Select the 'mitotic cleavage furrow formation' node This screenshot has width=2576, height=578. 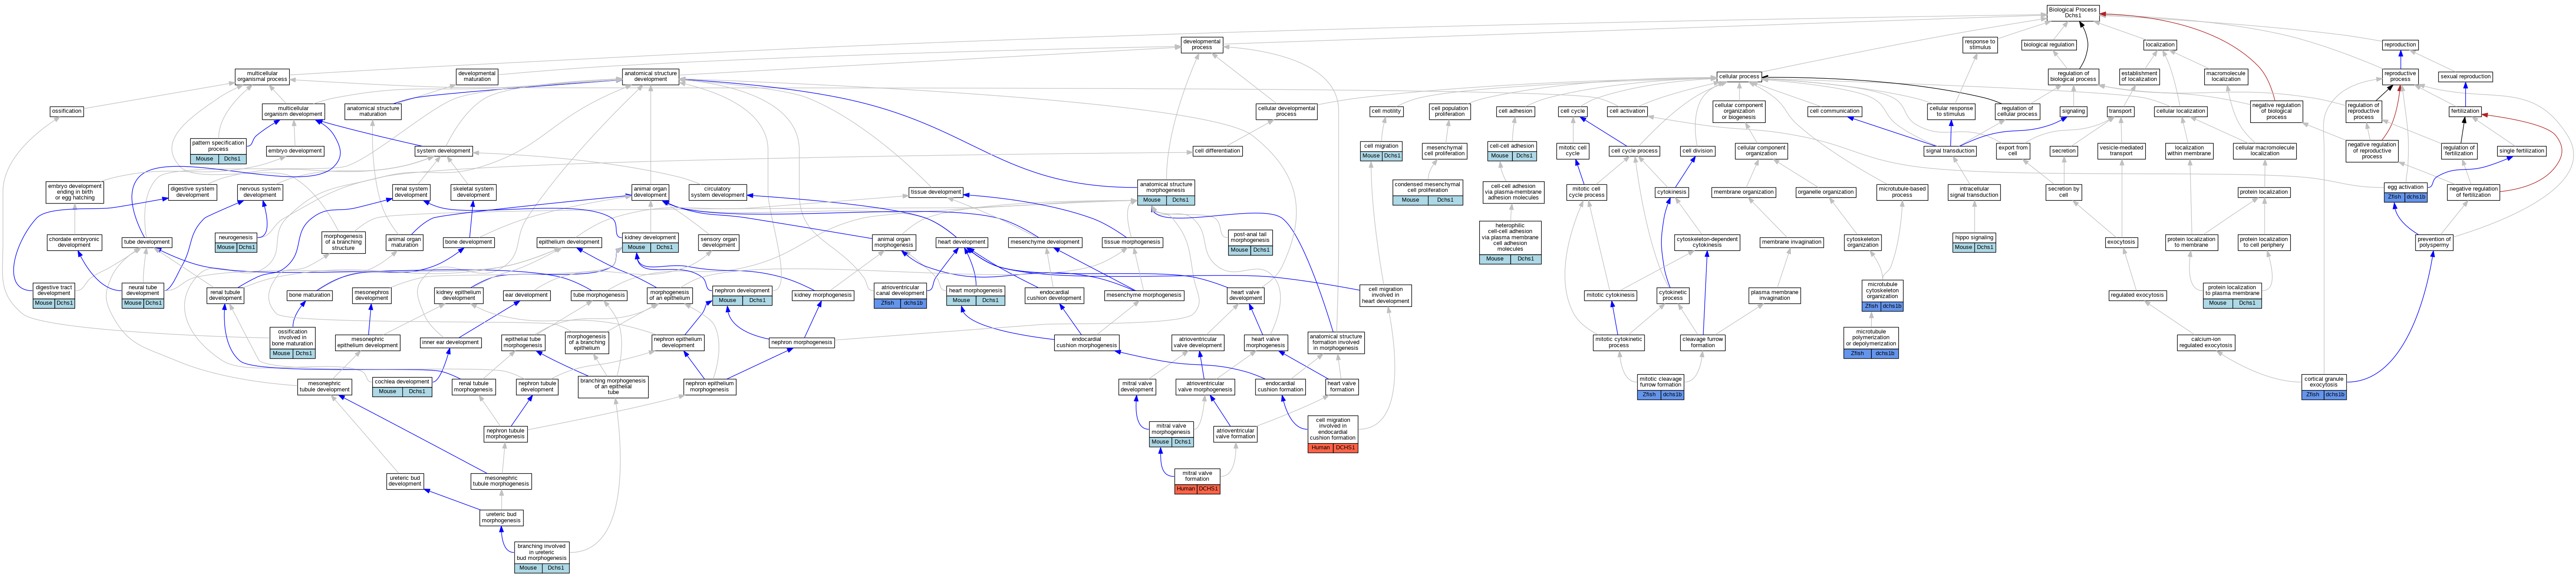(x=1661, y=386)
